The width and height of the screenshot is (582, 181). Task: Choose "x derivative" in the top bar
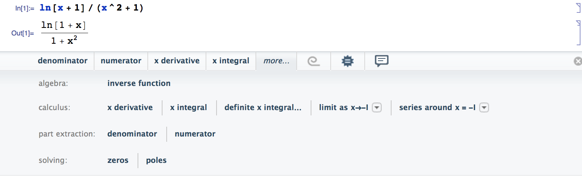pyautogui.click(x=176, y=61)
